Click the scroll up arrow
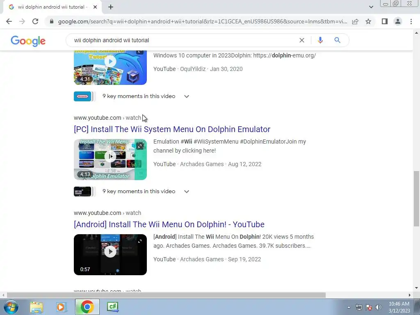The width and height of the screenshot is (420, 315). click(417, 33)
